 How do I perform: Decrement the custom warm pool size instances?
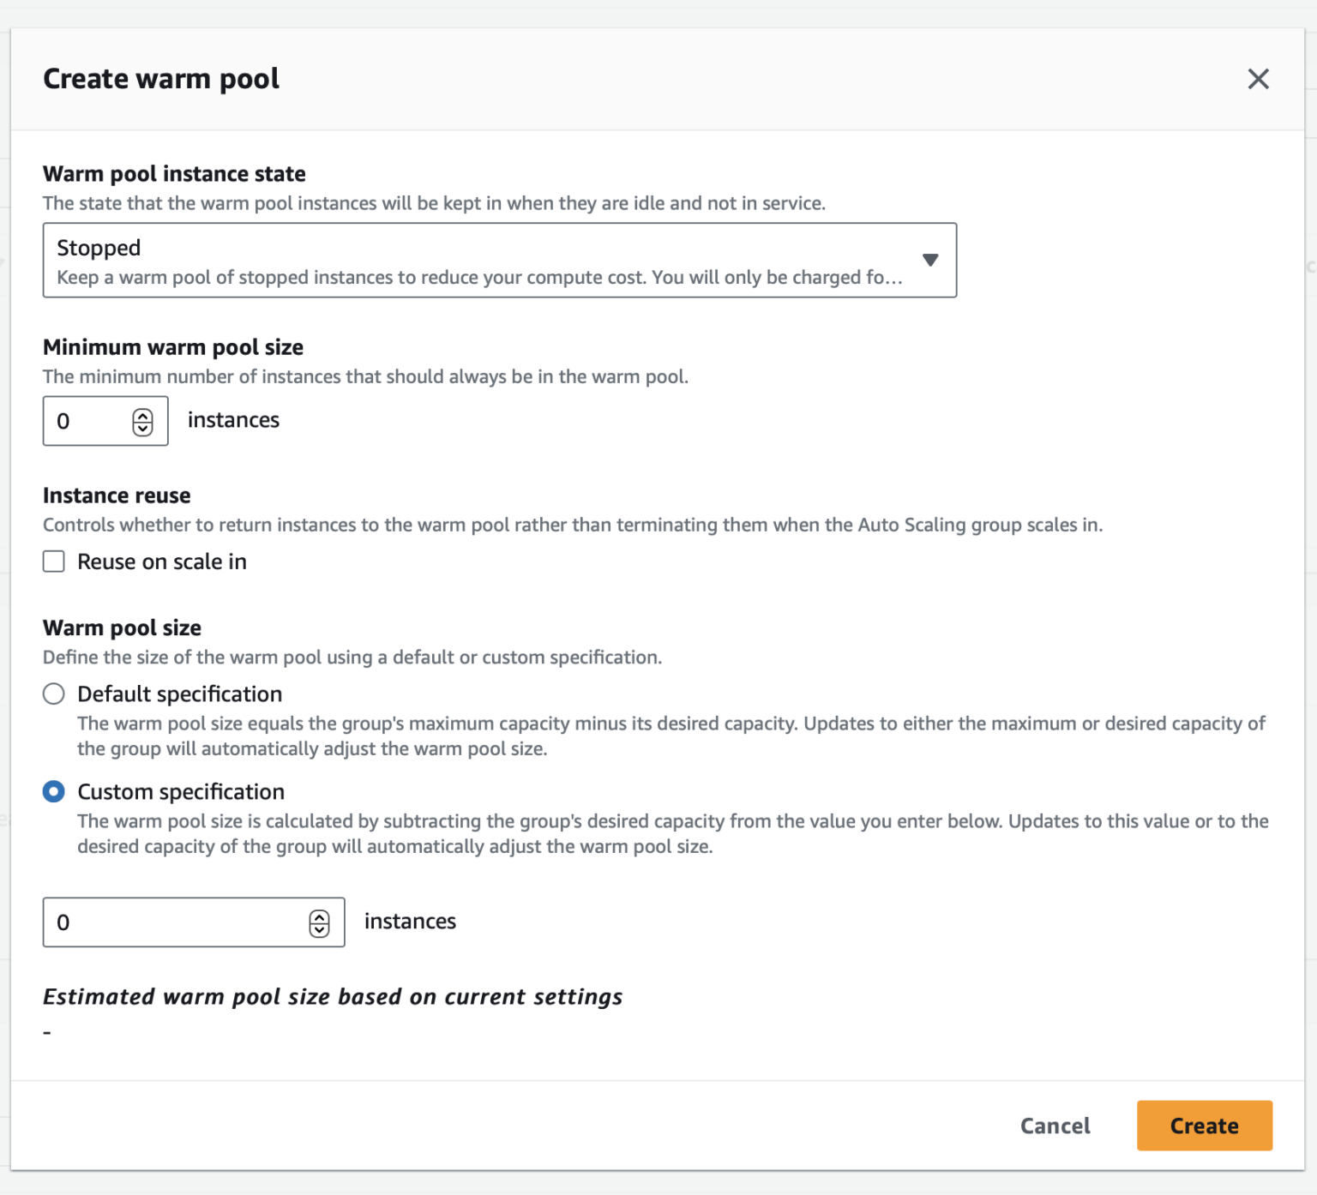319,928
